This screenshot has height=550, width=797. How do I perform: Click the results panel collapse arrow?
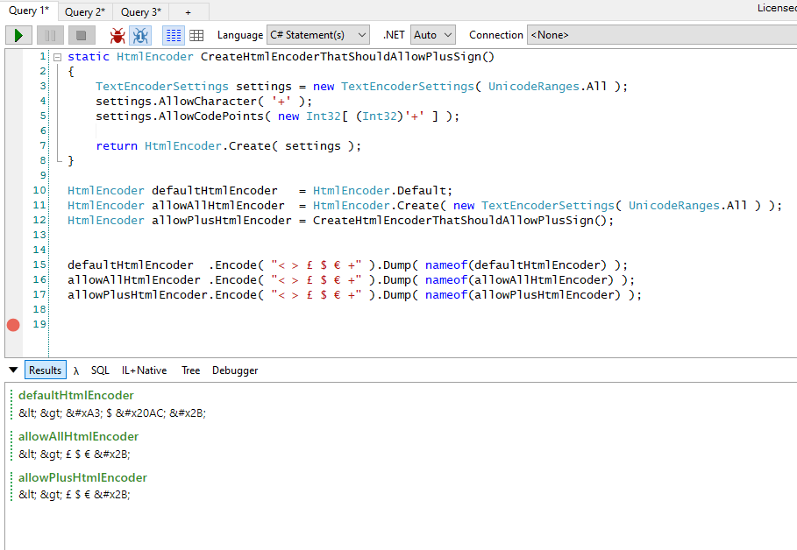(12, 370)
